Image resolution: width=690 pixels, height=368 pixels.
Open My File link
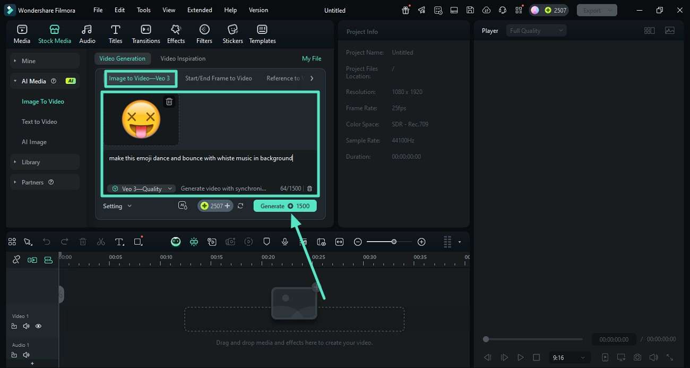click(312, 58)
